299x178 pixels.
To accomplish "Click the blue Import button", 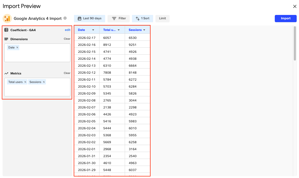I will 286,18.
